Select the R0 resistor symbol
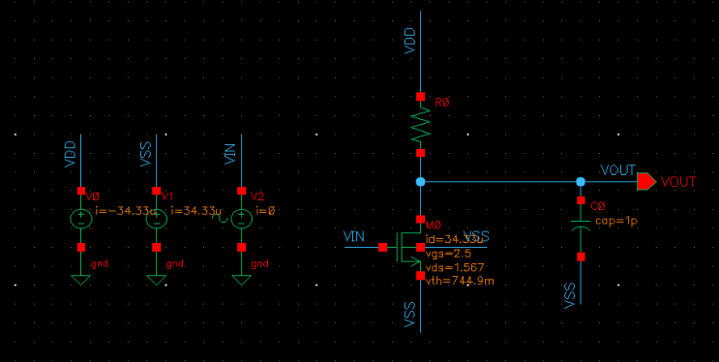The height and width of the screenshot is (362, 719). [421, 125]
